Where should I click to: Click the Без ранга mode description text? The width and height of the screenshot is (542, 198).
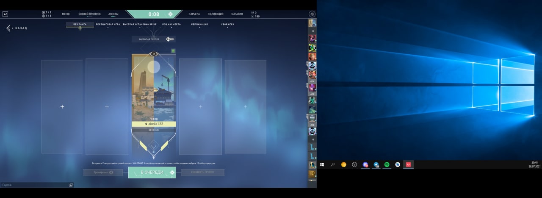click(x=154, y=163)
